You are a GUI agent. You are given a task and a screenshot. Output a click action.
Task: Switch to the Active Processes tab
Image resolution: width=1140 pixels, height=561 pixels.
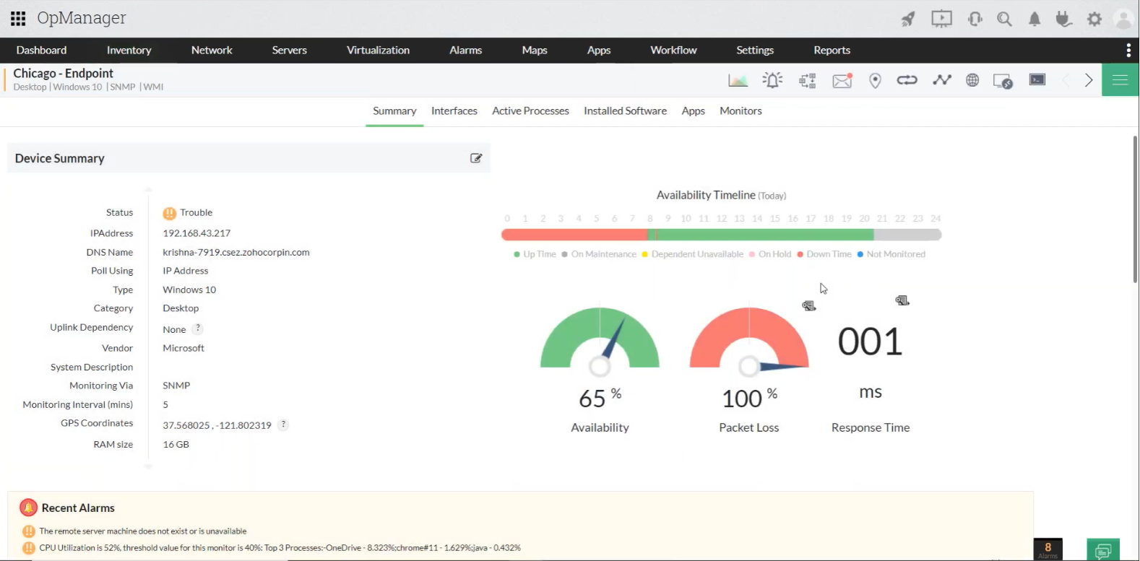531,110
